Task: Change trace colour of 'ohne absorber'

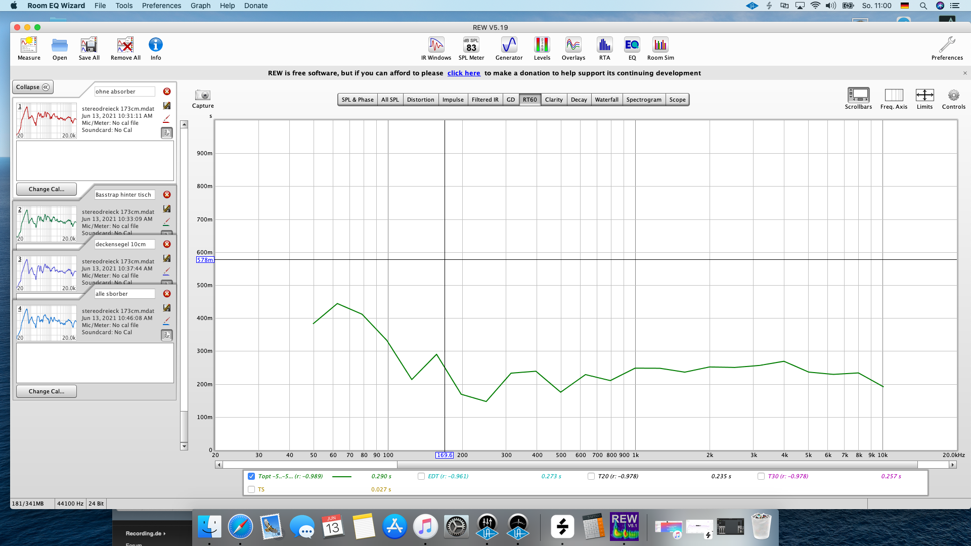Action: tap(166, 119)
